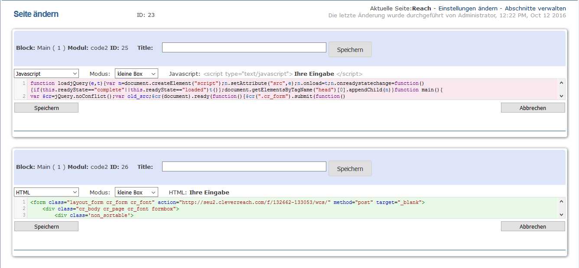The image size is (579, 268).
Task: Click the Javascript editor scroll-up arrow
Action: tap(562, 83)
